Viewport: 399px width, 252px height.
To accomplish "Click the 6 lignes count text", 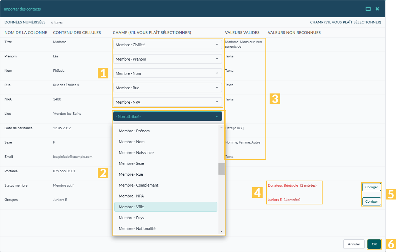I will (x=57, y=22).
